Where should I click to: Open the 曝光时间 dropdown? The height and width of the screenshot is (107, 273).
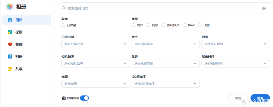click(x=236, y=63)
